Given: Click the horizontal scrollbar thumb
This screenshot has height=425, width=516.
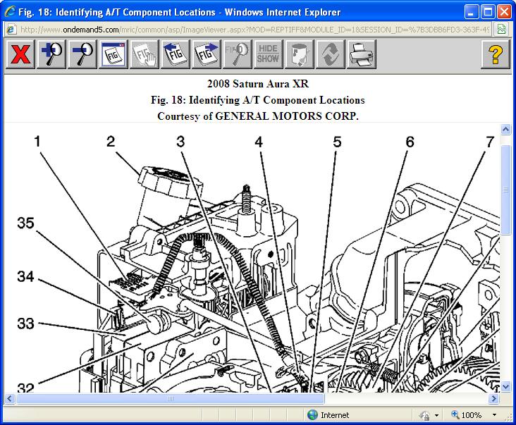Looking at the screenshot, I should pyautogui.click(x=169, y=398).
